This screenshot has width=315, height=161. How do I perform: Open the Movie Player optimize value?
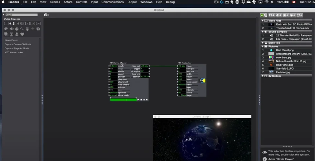113,93
